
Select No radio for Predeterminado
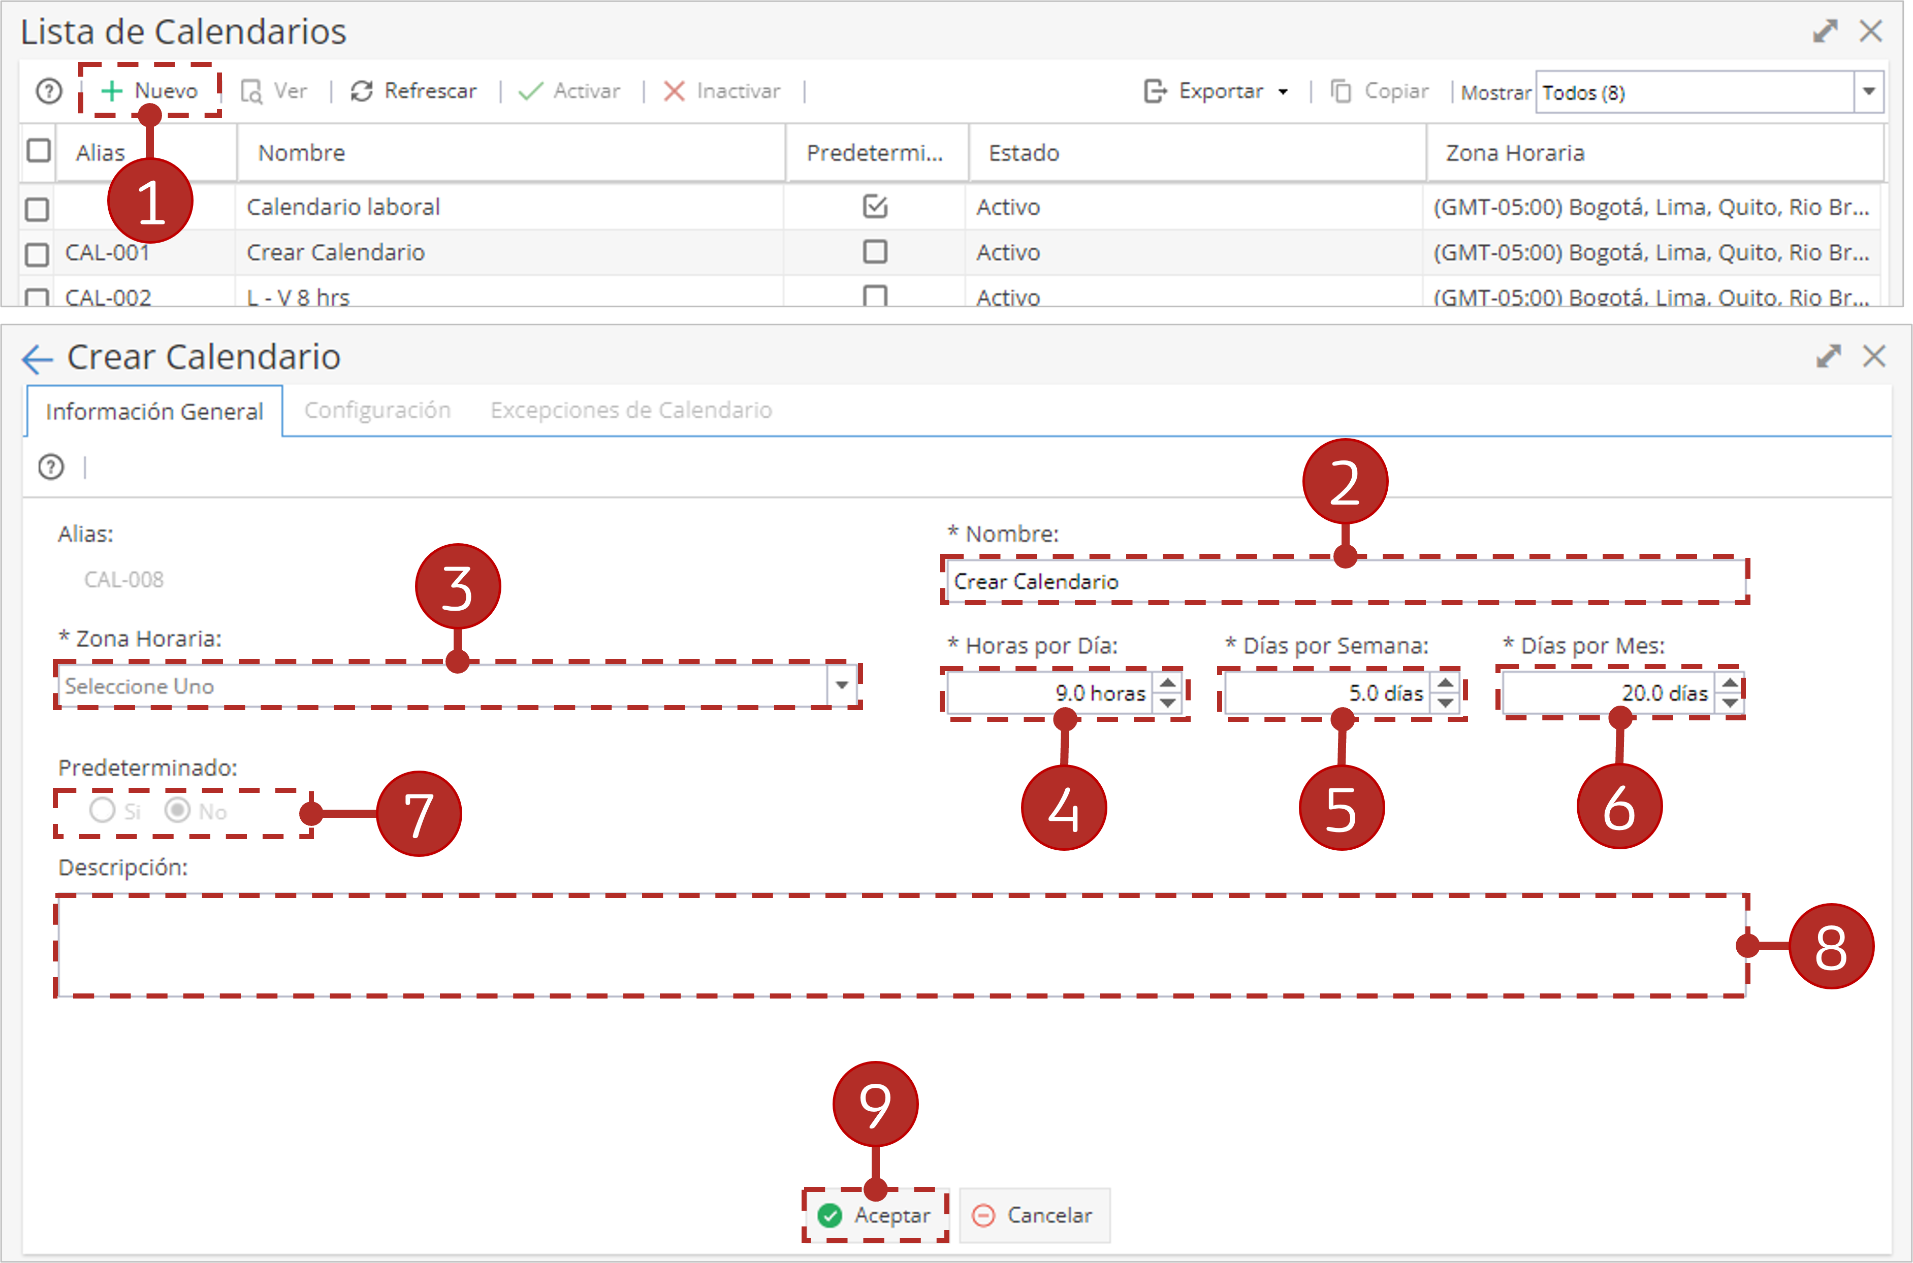[x=177, y=810]
